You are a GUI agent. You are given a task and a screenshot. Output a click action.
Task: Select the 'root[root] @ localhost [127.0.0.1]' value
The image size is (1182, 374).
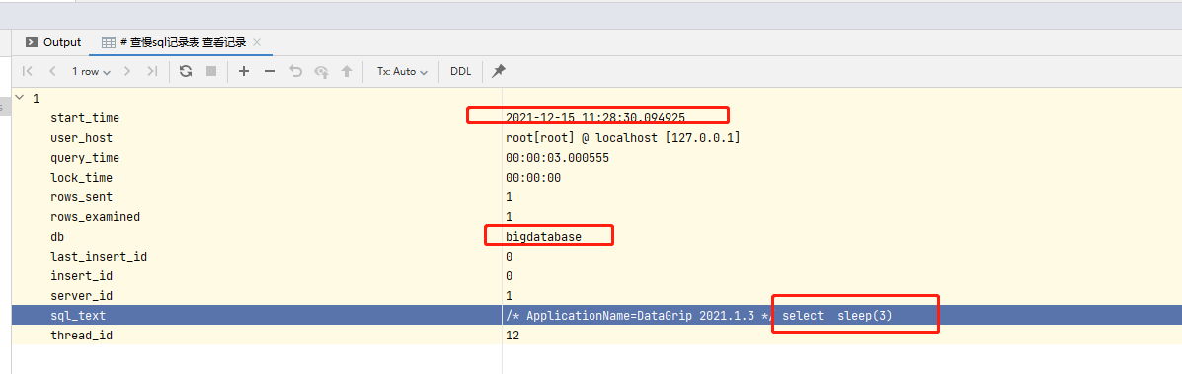point(623,138)
